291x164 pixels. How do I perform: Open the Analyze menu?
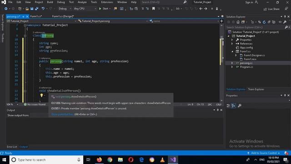[x=82, y=2]
